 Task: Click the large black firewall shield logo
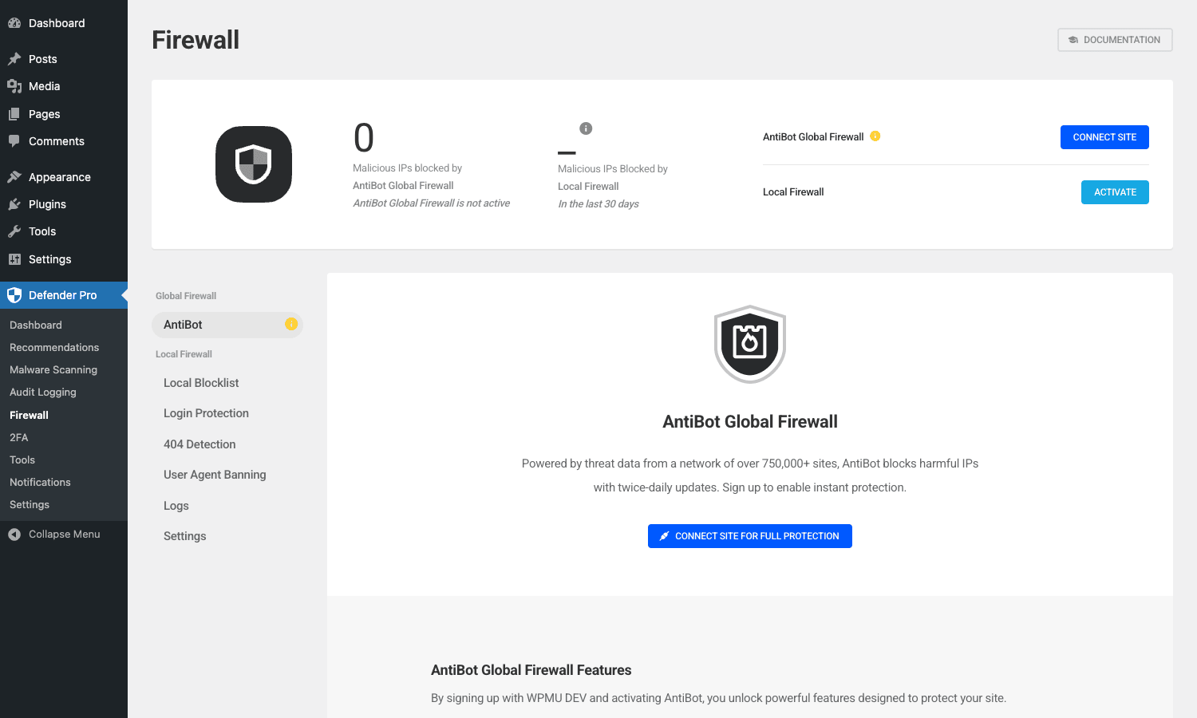pyautogui.click(x=254, y=164)
